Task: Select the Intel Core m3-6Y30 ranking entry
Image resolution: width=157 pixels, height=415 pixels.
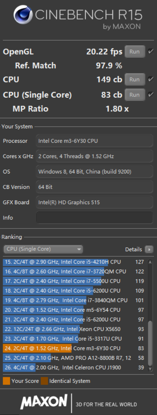Action: coord(74,348)
